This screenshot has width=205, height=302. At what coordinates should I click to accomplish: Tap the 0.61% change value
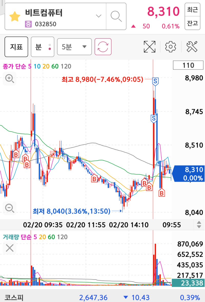tap(171, 26)
